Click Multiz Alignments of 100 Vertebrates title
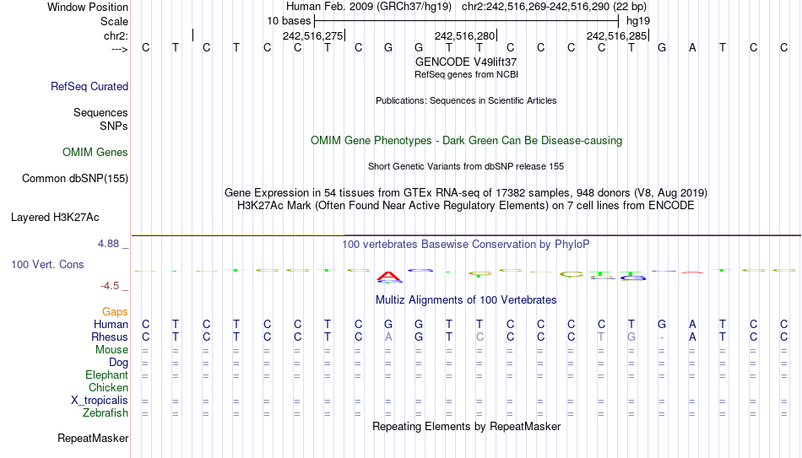This screenshot has height=458, width=802. point(466,300)
